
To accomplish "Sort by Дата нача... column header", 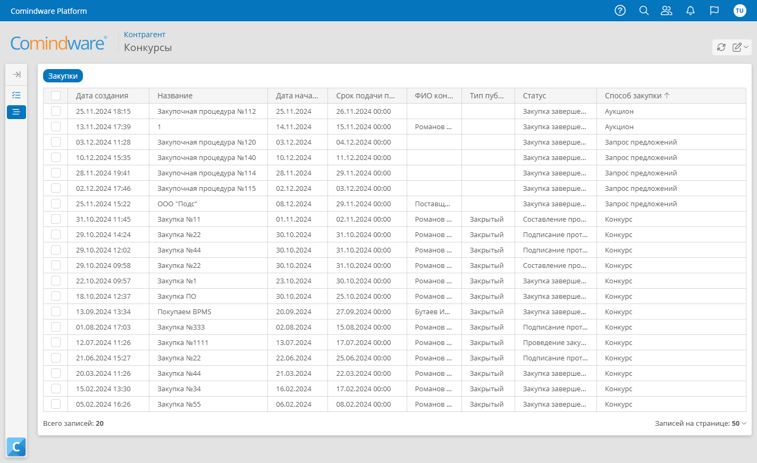I will 297,96.
